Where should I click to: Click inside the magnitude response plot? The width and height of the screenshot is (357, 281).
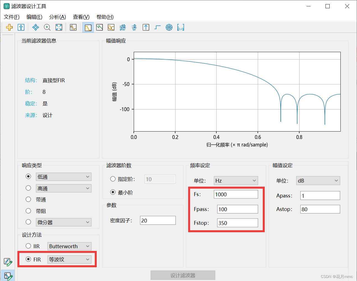(x=237, y=92)
